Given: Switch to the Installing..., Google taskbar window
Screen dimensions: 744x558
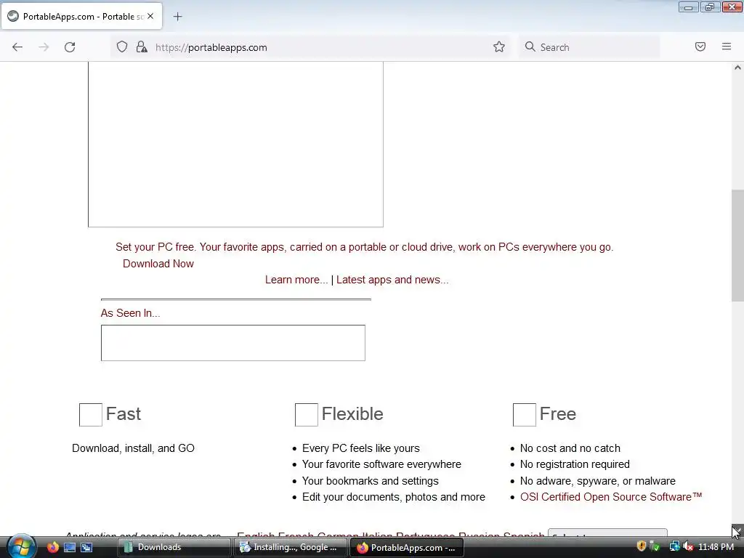Looking at the screenshot, I should pos(290,547).
